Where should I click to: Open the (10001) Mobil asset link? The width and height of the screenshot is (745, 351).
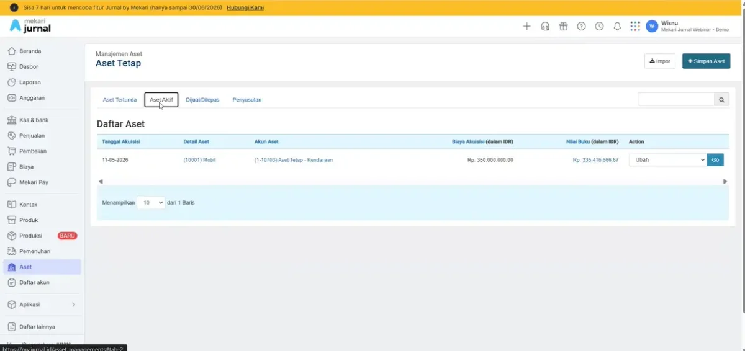pyautogui.click(x=199, y=159)
